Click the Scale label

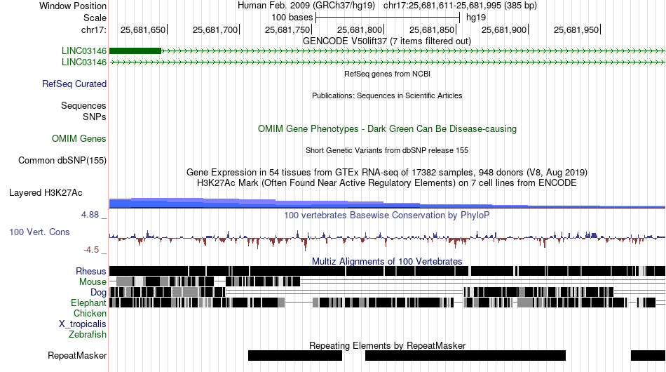[95, 18]
